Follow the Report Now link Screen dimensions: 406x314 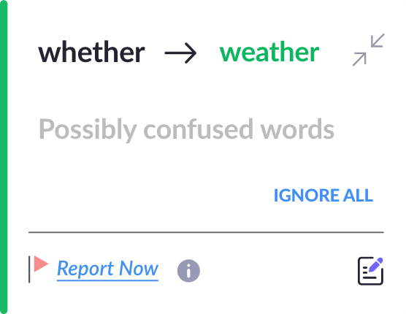click(107, 269)
